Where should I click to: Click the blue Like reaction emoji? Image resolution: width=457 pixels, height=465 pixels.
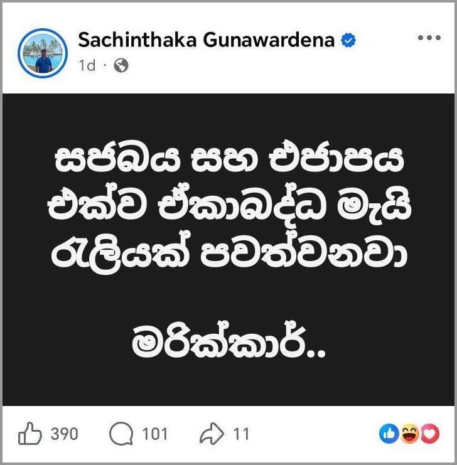click(389, 434)
